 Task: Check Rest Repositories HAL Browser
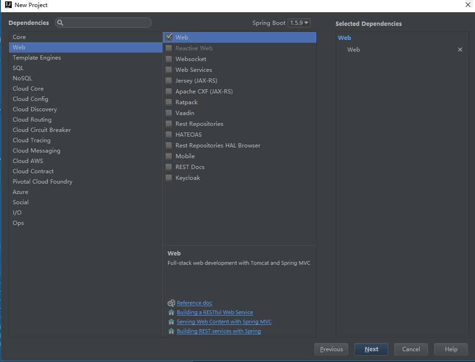(x=169, y=145)
